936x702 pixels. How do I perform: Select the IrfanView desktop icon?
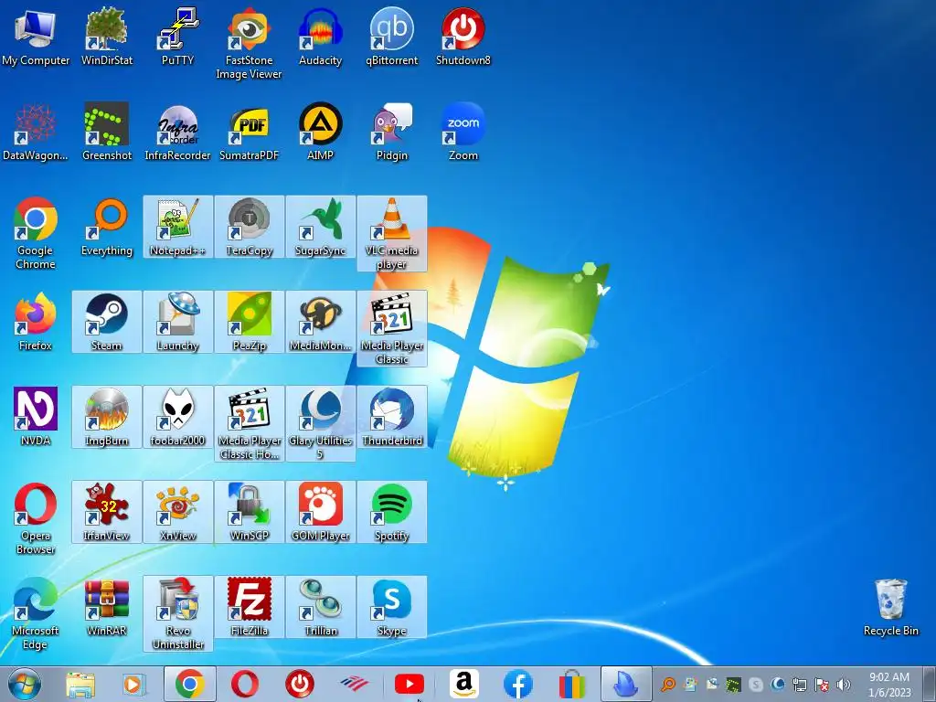(x=107, y=512)
